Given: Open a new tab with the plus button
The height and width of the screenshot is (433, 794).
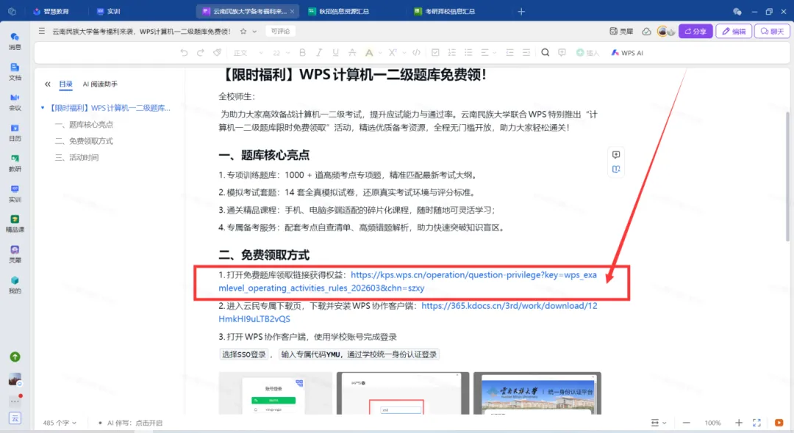Looking at the screenshot, I should coord(521,11).
